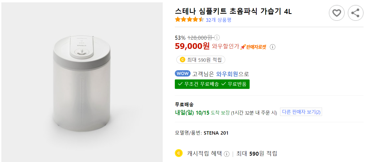Viewport: 368px width, 162px height.
Task: Click the yellow C icon beside 캐시적립 혜택
Action: [x=179, y=153]
